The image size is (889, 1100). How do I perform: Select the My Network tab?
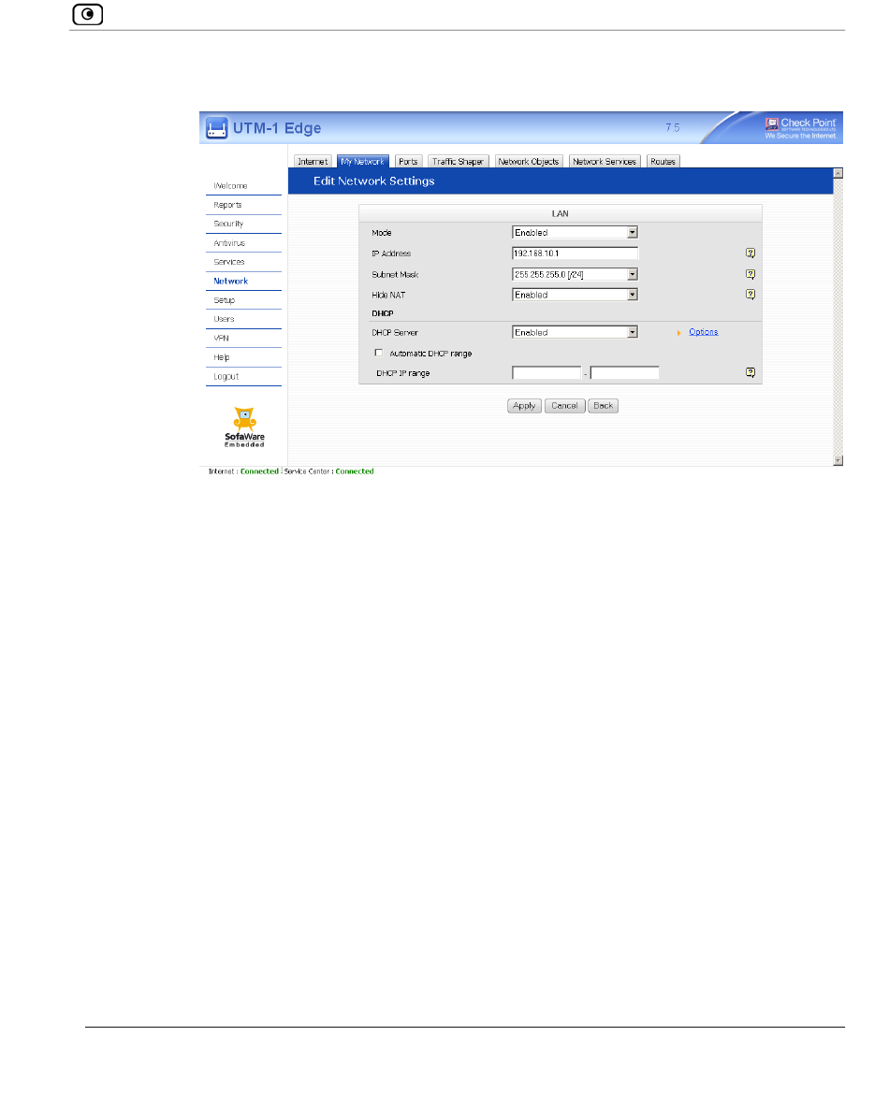click(363, 161)
